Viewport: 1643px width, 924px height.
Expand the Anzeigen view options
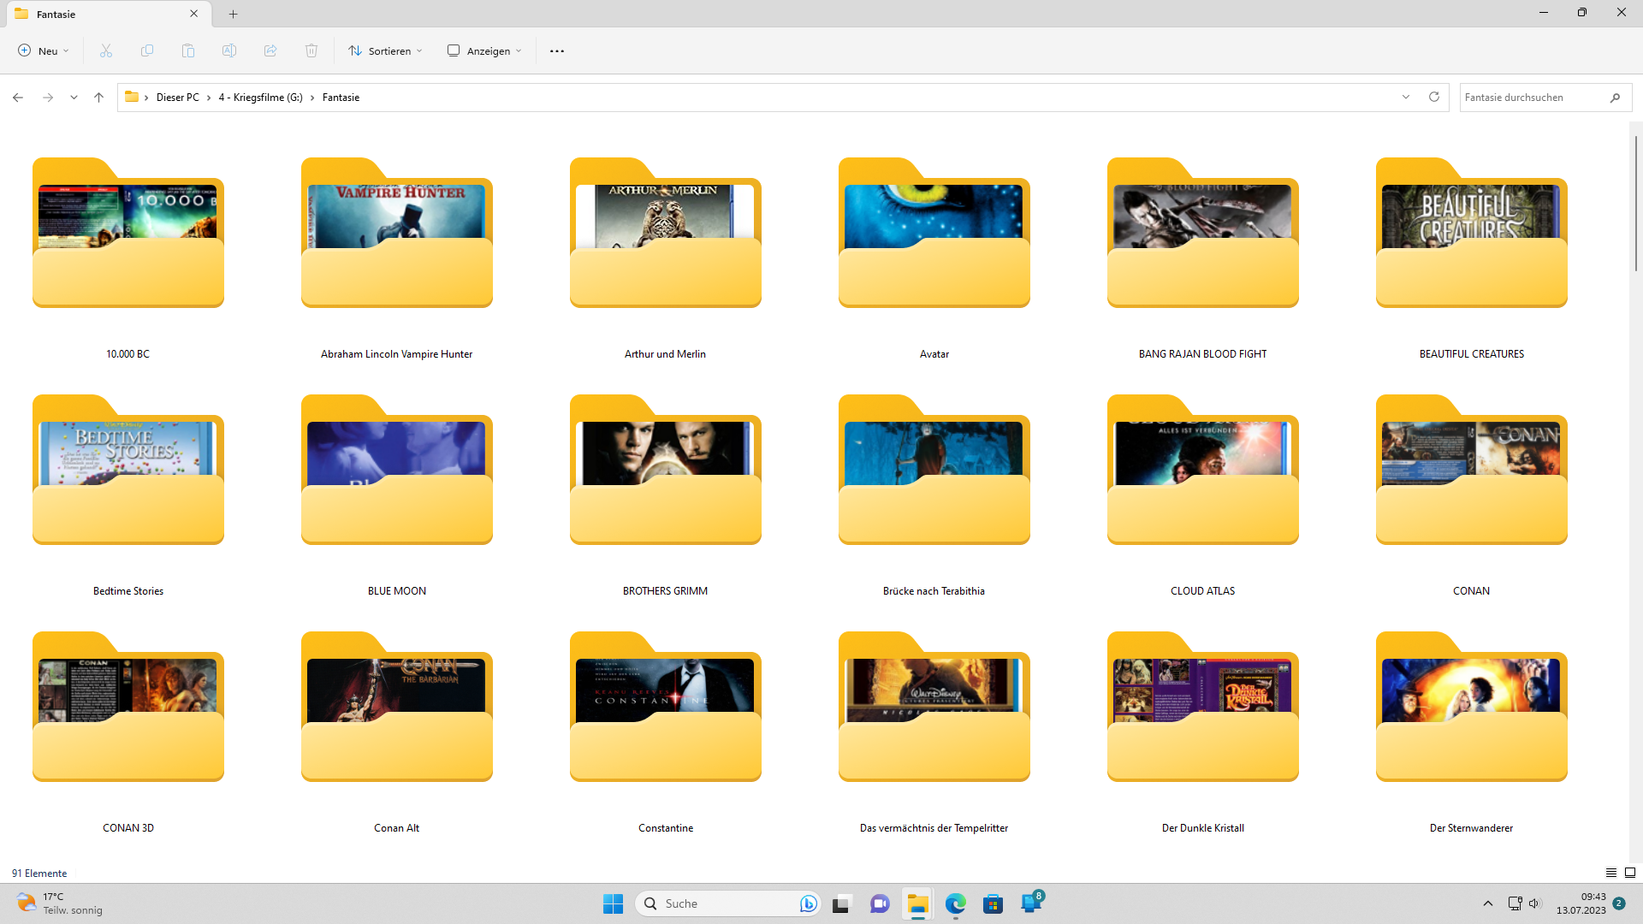click(484, 51)
